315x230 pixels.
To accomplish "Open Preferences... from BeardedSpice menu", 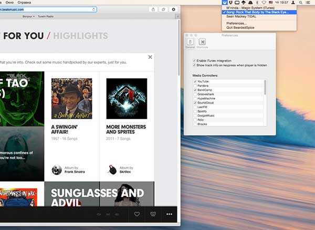I will point(259,23).
